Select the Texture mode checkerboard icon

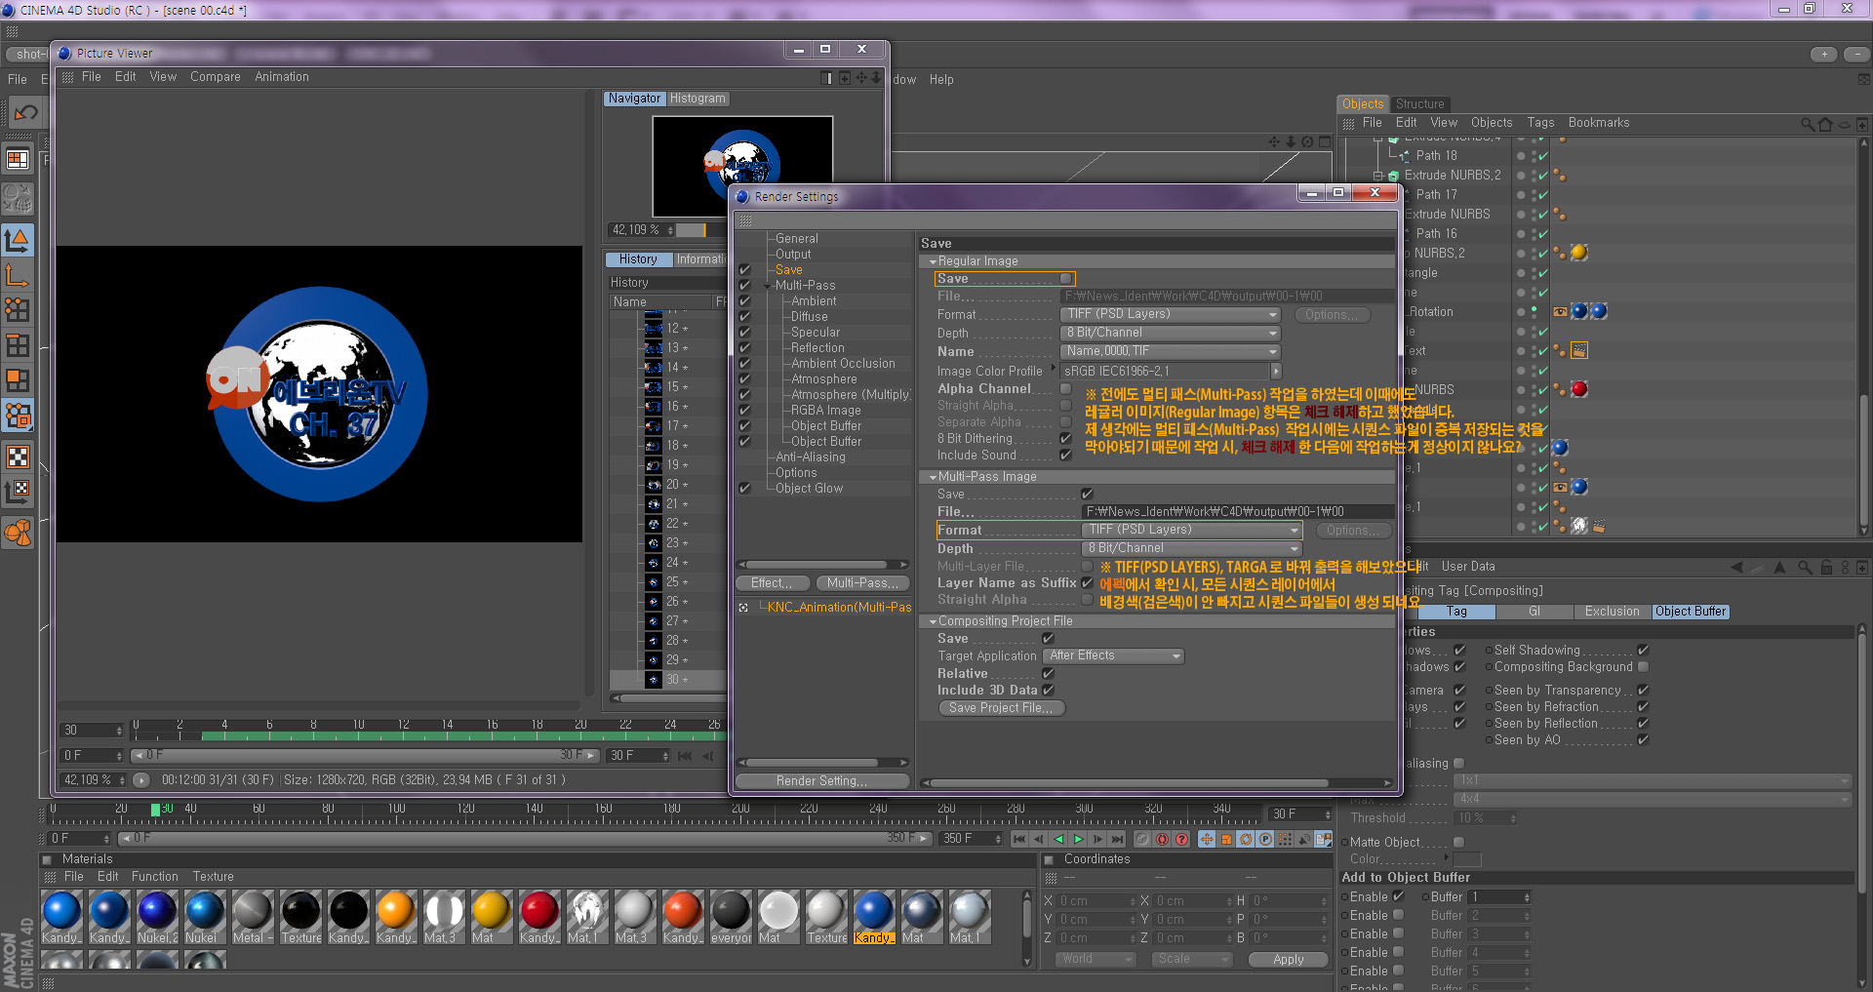(18, 456)
